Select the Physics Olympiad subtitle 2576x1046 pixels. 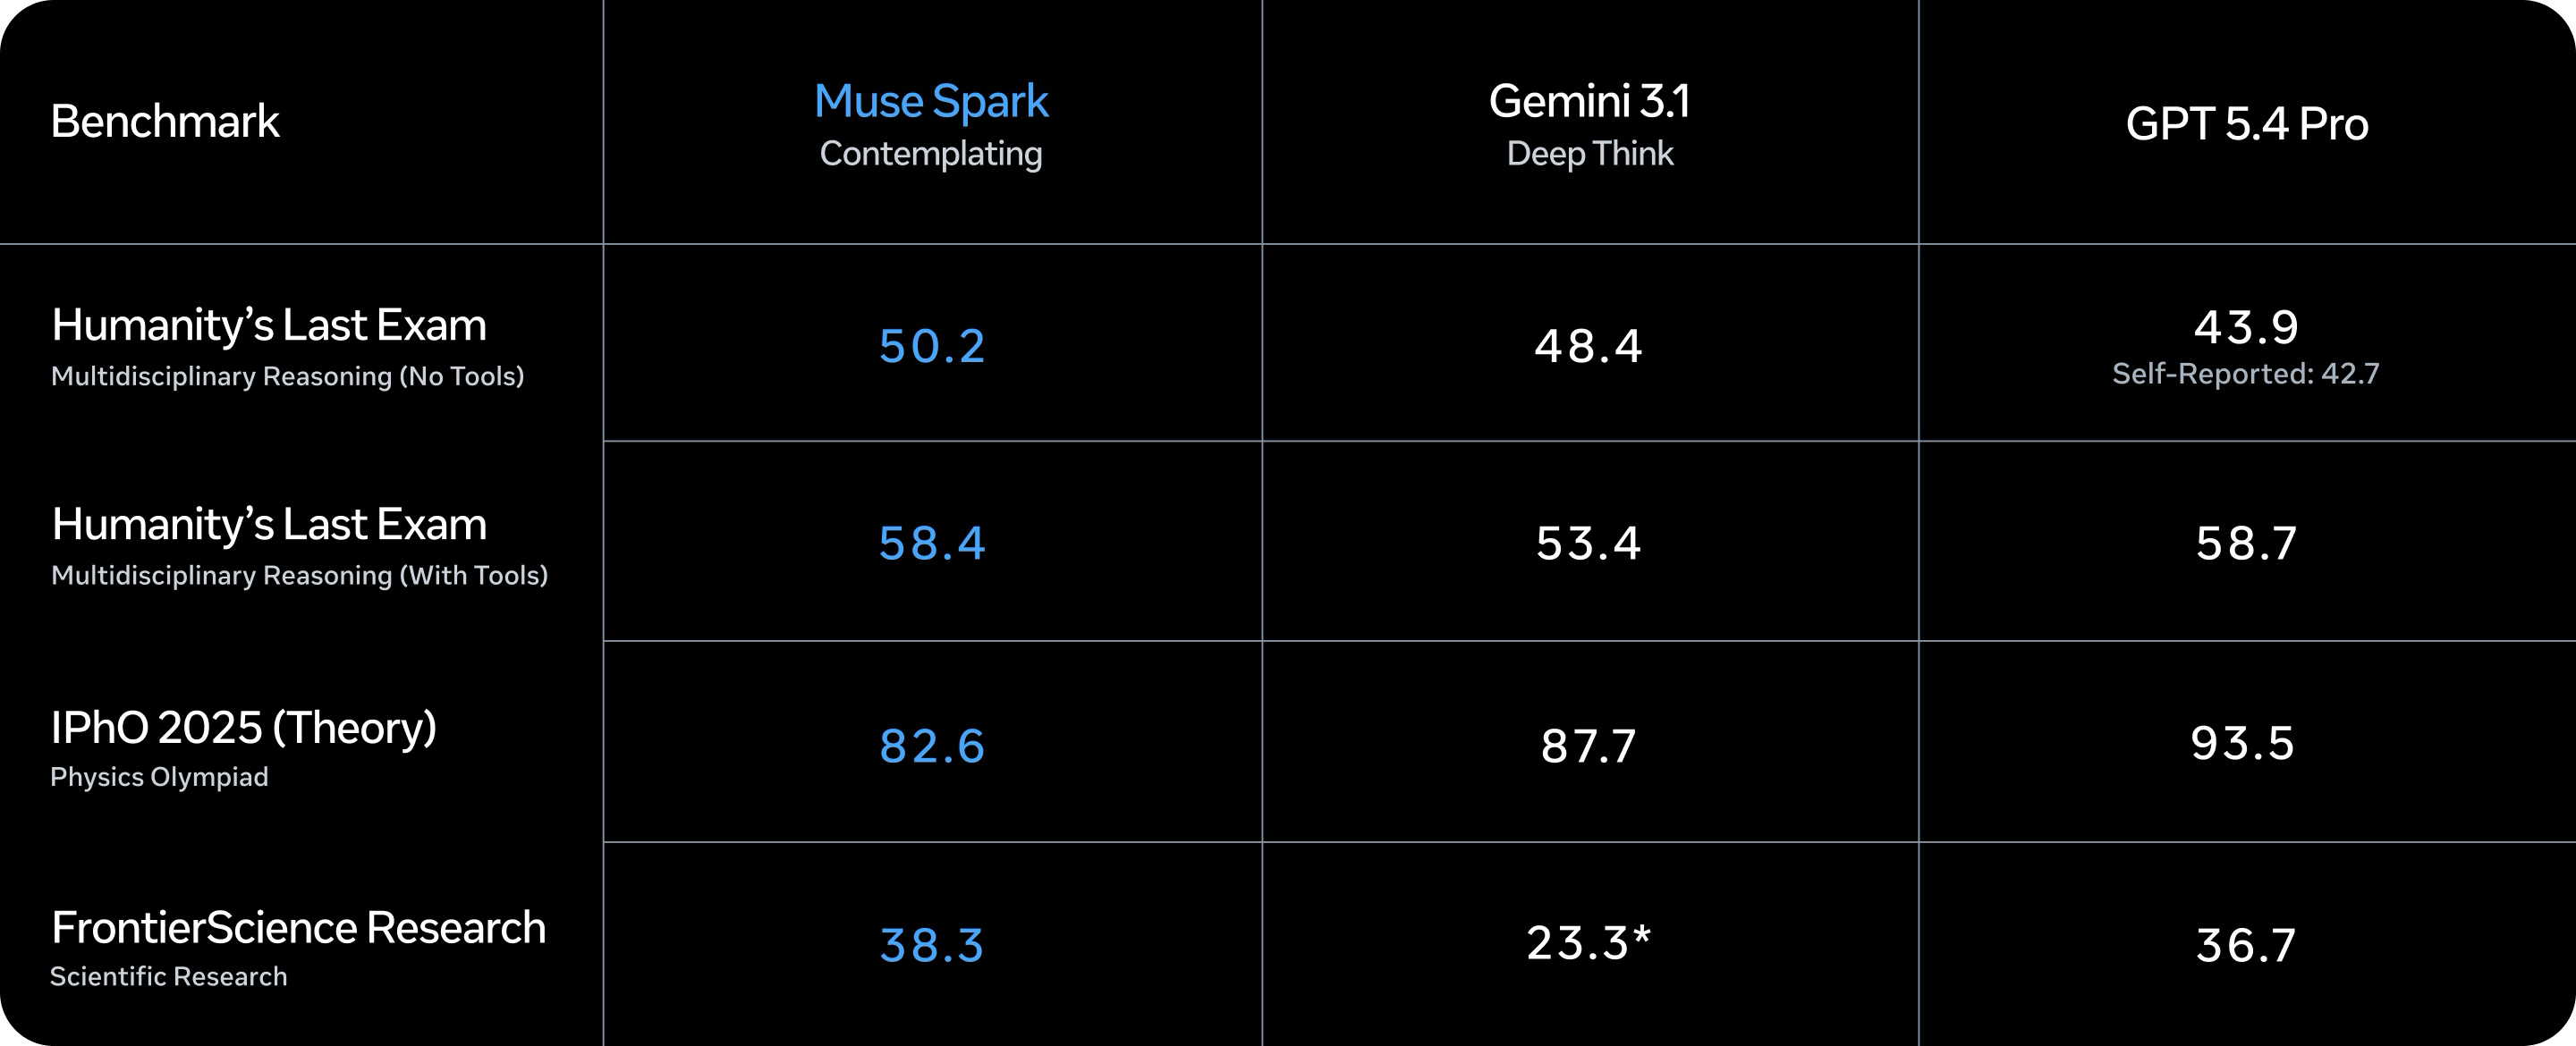point(159,777)
